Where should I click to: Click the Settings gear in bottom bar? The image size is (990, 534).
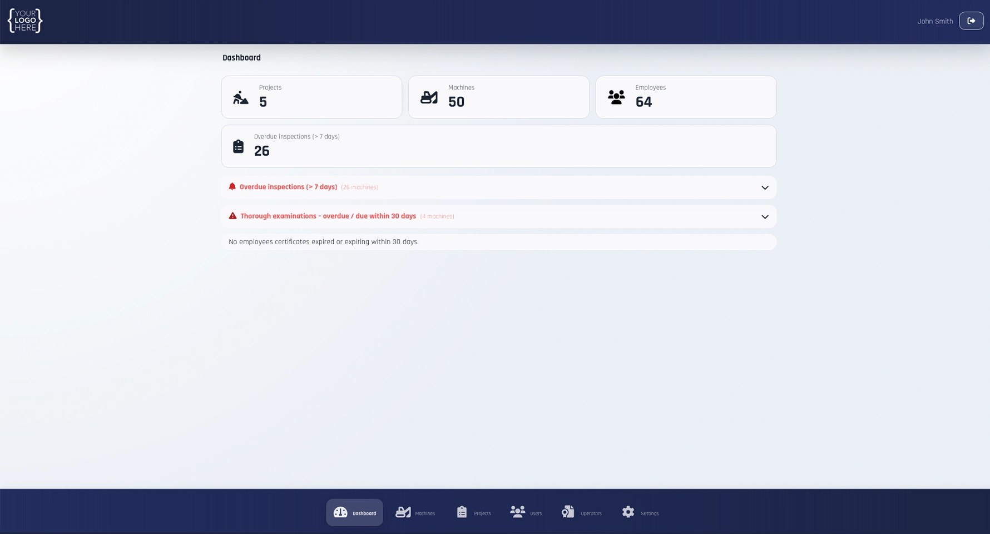(x=628, y=511)
